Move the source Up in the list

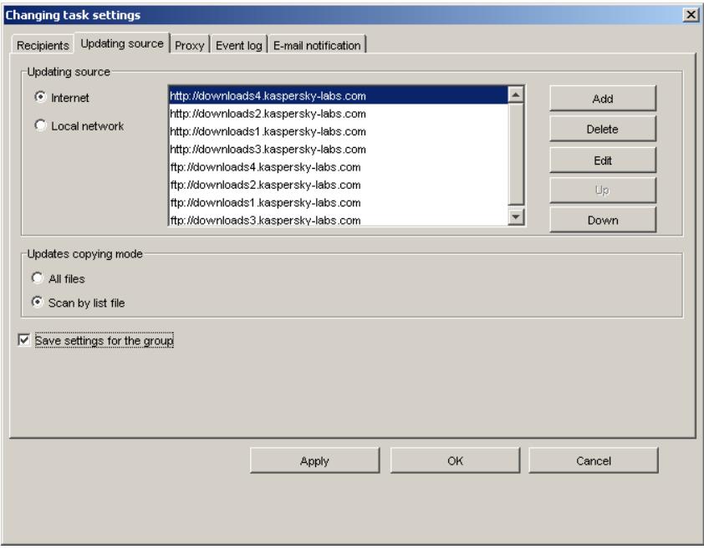[603, 191]
